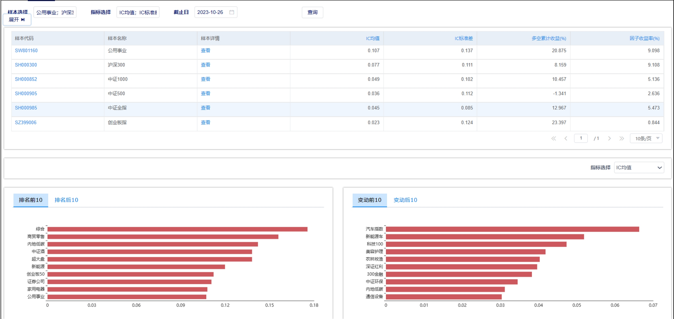This screenshot has width=674, height=319.
Task: Click the 新能源车 bar in change chart
Action: [485, 237]
